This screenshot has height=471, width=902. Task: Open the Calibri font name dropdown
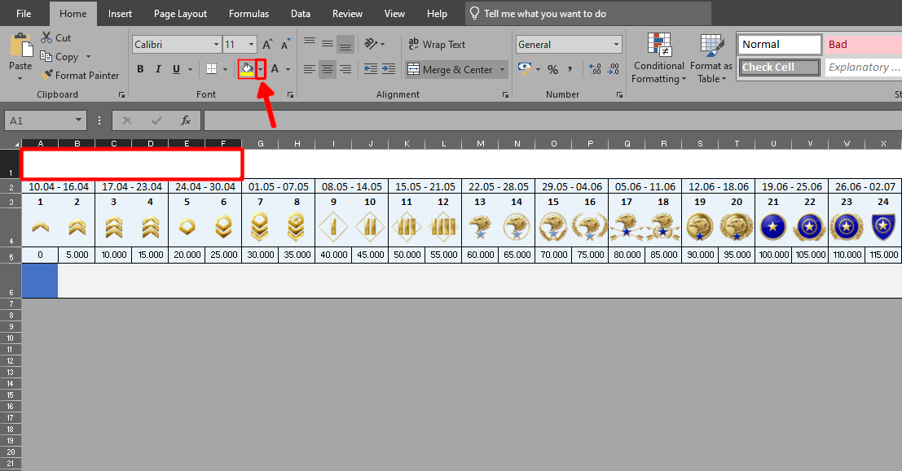216,44
